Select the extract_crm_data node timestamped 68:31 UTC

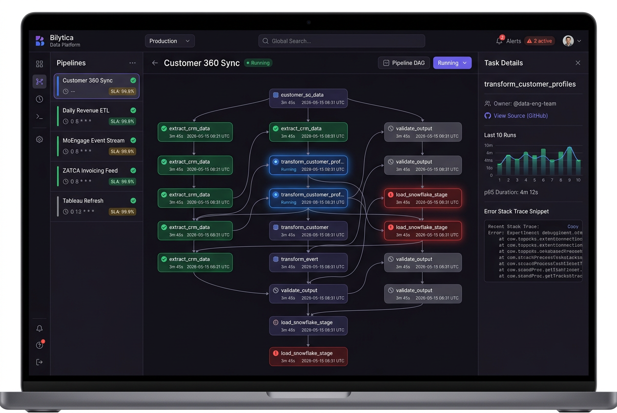(x=195, y=230)
